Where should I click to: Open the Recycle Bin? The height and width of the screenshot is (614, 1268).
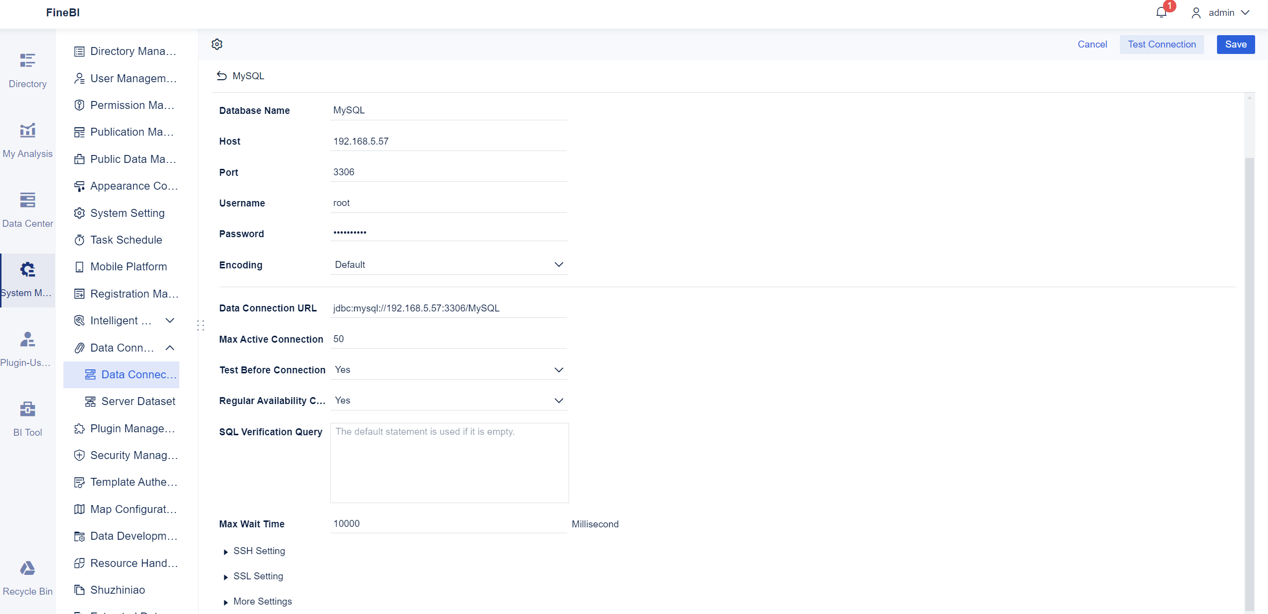tap(27, 578)
